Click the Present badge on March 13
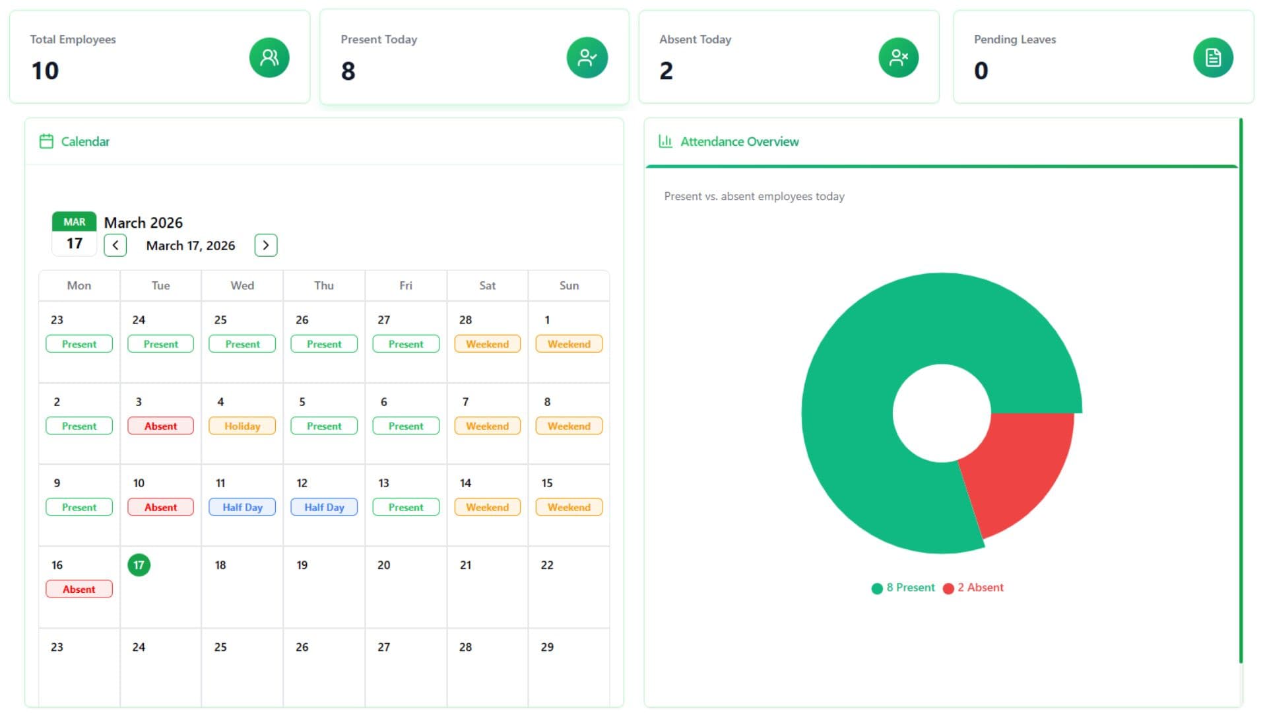The image size is (1267, 713). [x=406, y=507]
